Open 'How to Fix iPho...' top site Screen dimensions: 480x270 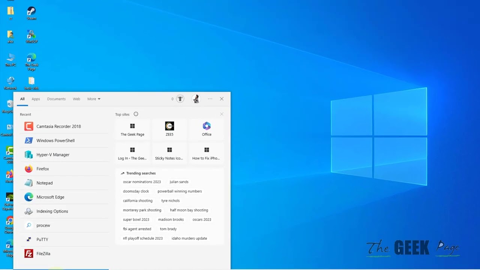pos(207,153)
